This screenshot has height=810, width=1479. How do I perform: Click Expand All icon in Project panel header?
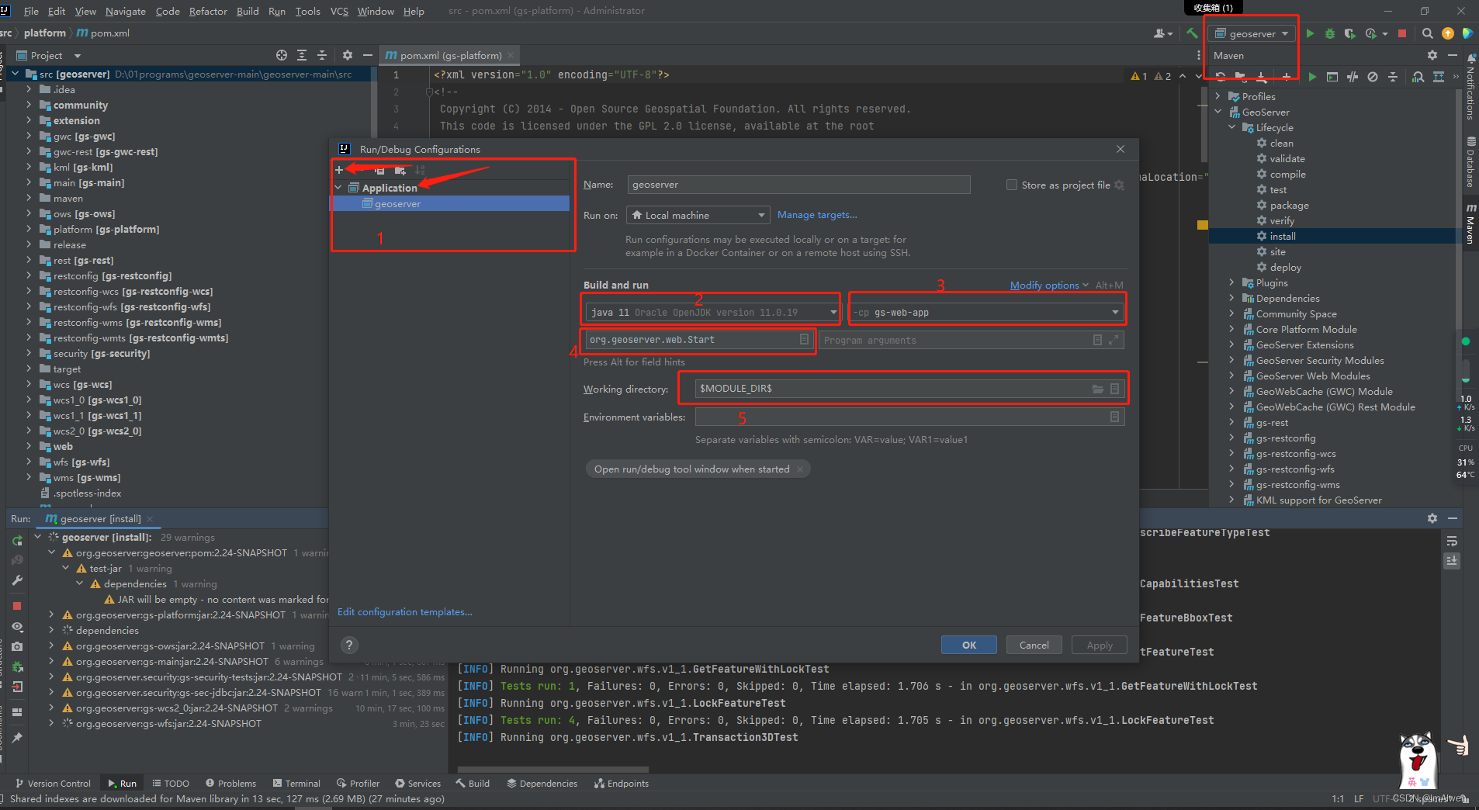pos(302,55)
